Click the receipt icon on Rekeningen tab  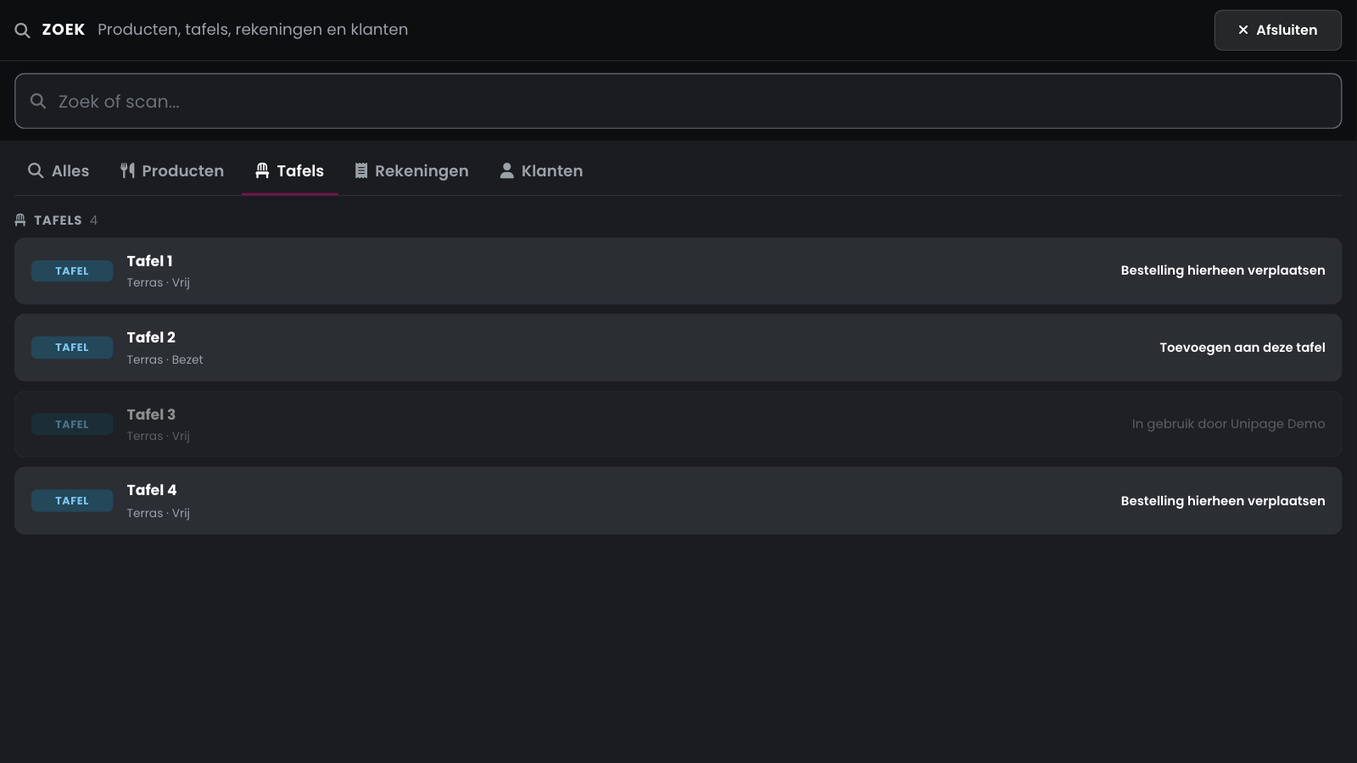click(361, 170)
